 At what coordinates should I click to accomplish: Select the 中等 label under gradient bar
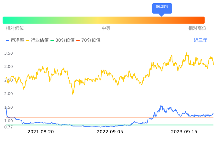coord(106,28)
